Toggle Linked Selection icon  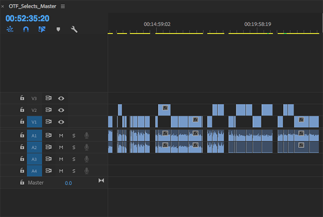42,30
